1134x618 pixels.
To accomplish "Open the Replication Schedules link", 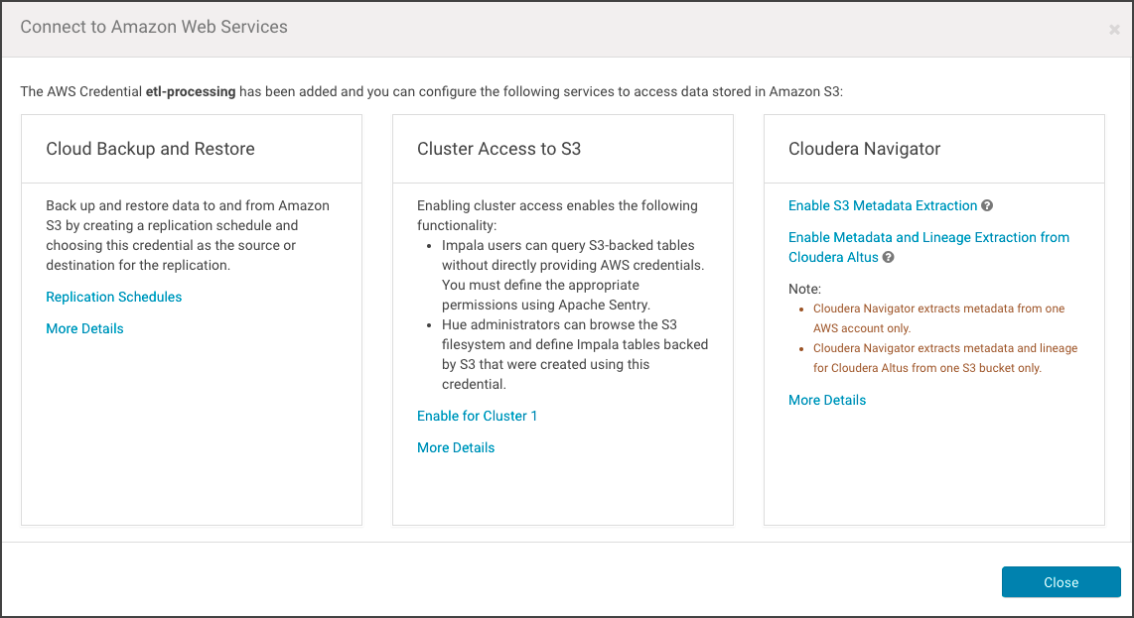I will (114, 297).
